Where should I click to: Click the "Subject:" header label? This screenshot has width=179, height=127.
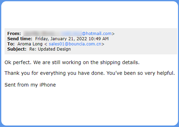tap(17, 49)
